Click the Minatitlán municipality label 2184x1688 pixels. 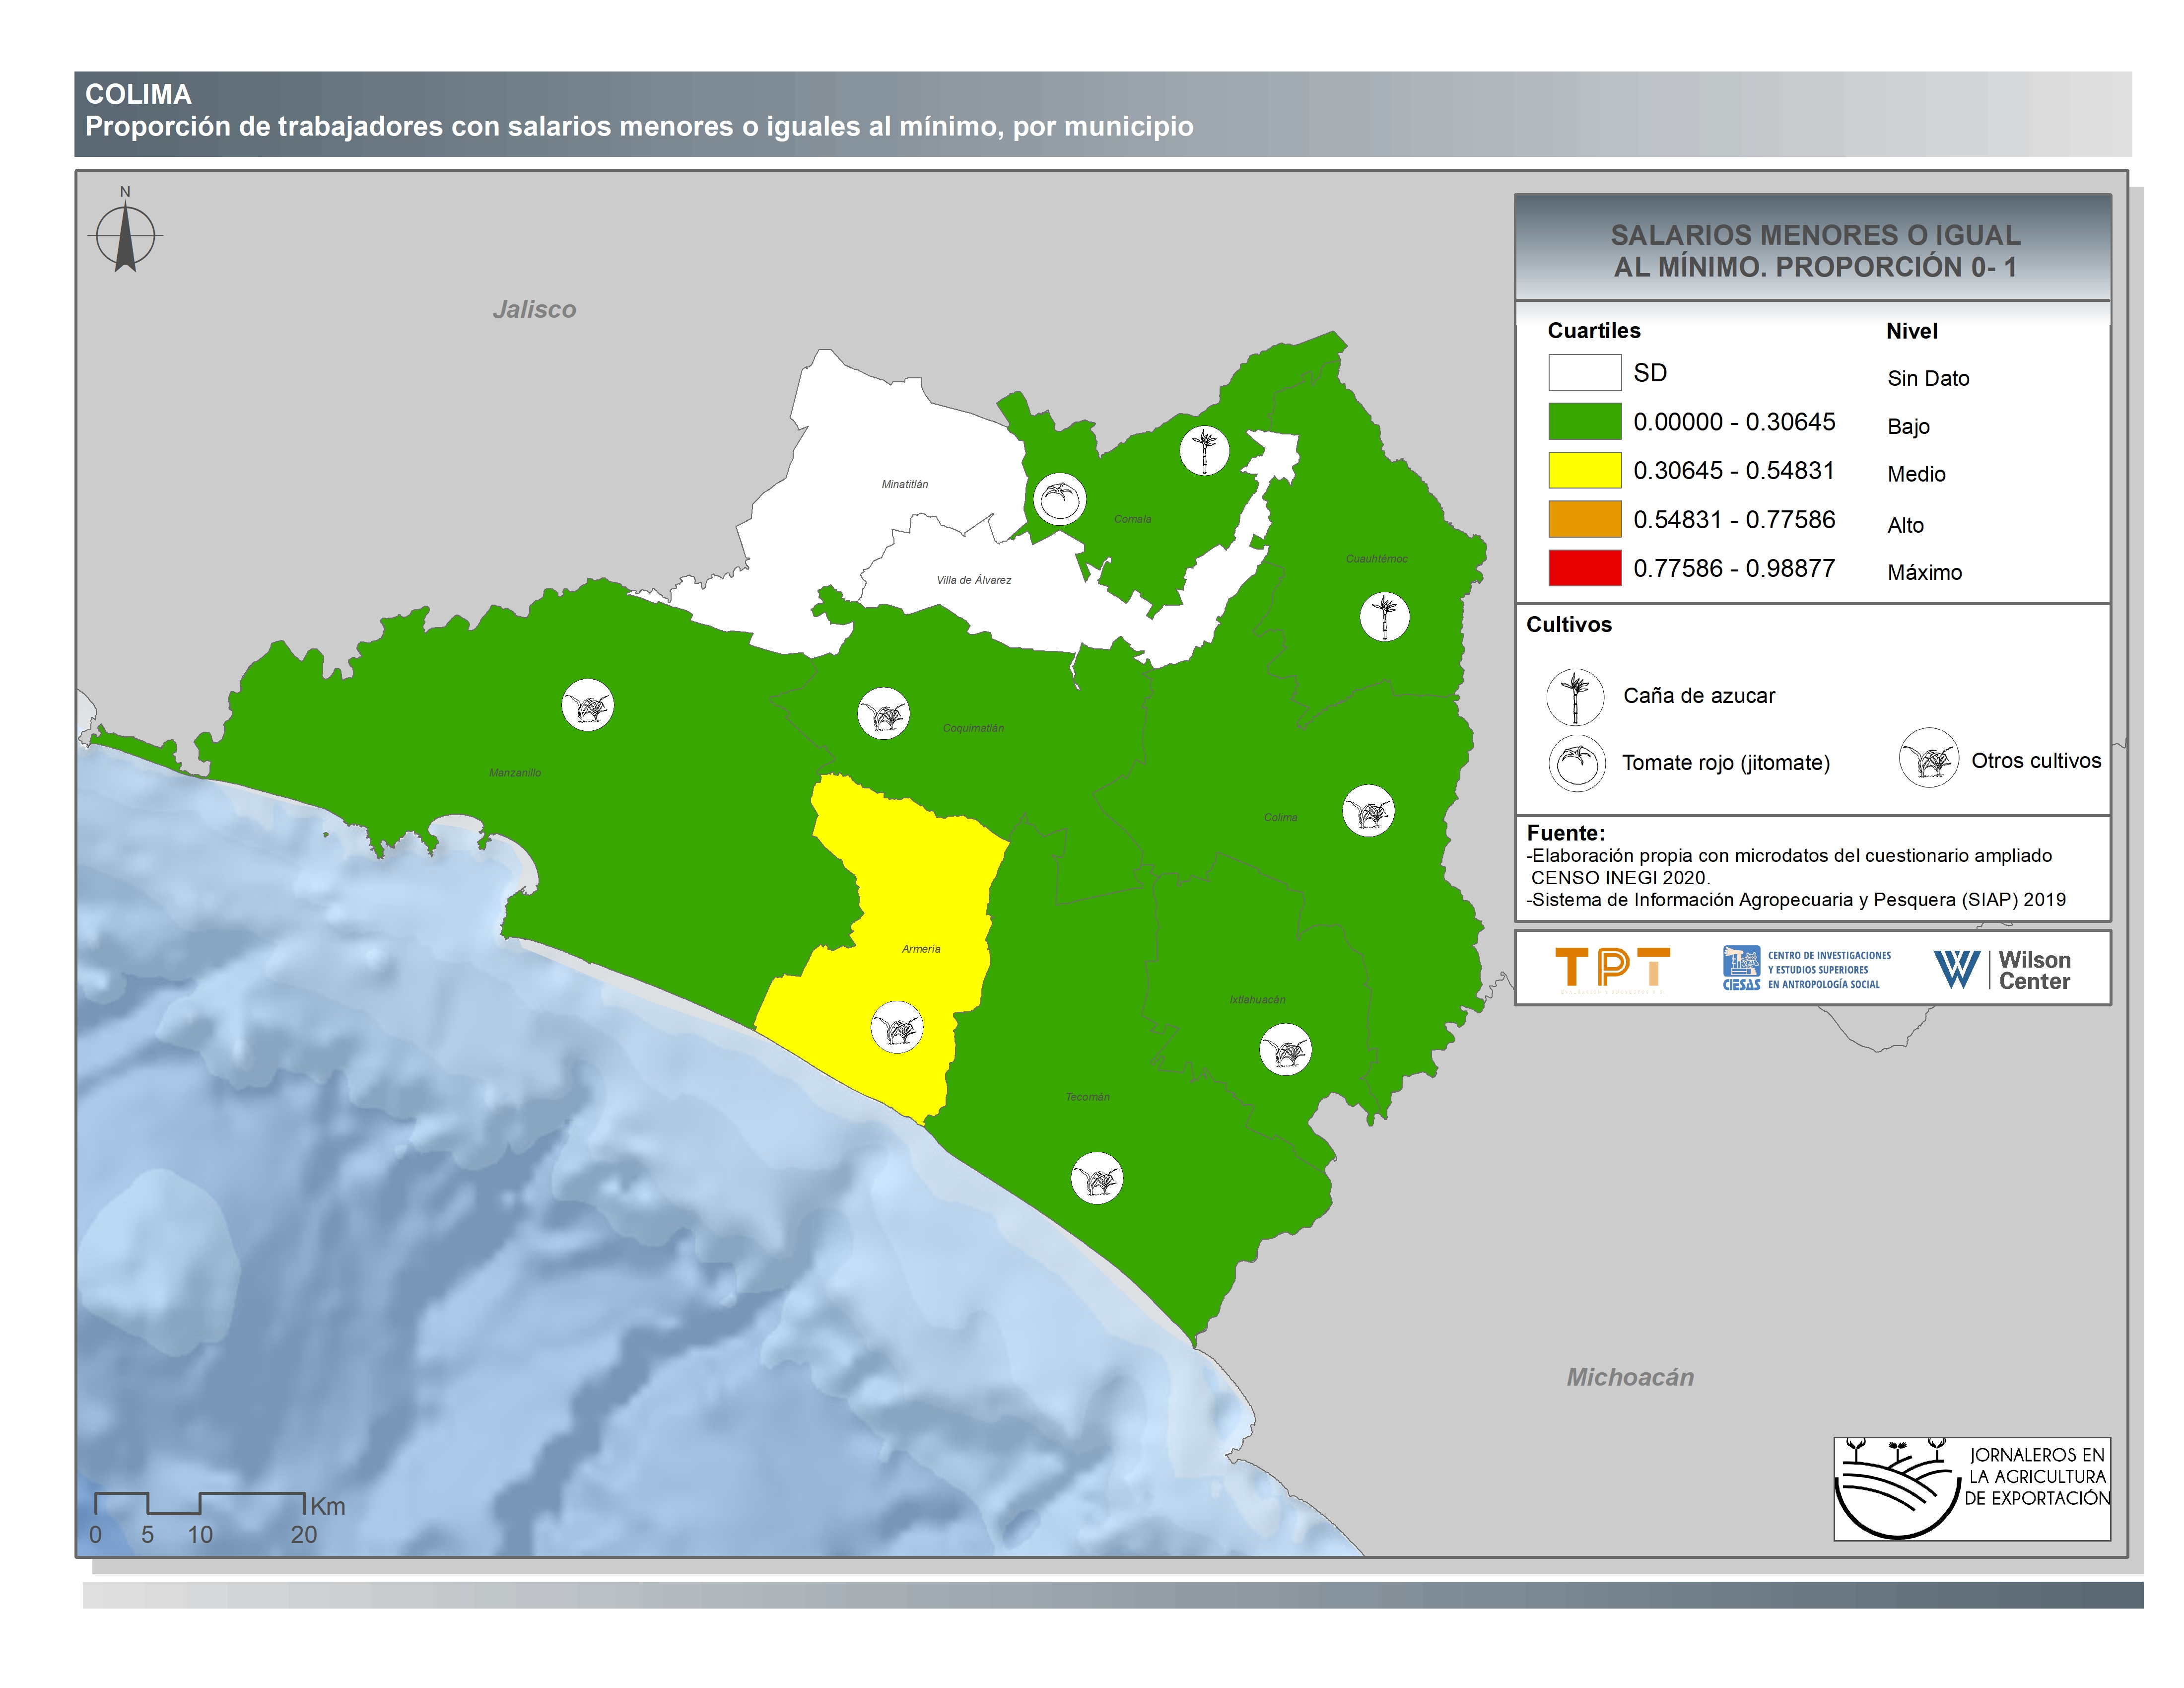point(904,484)
